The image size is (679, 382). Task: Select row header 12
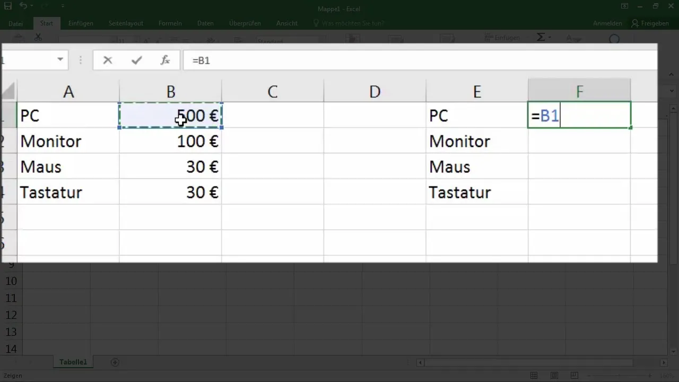point(11,315)
